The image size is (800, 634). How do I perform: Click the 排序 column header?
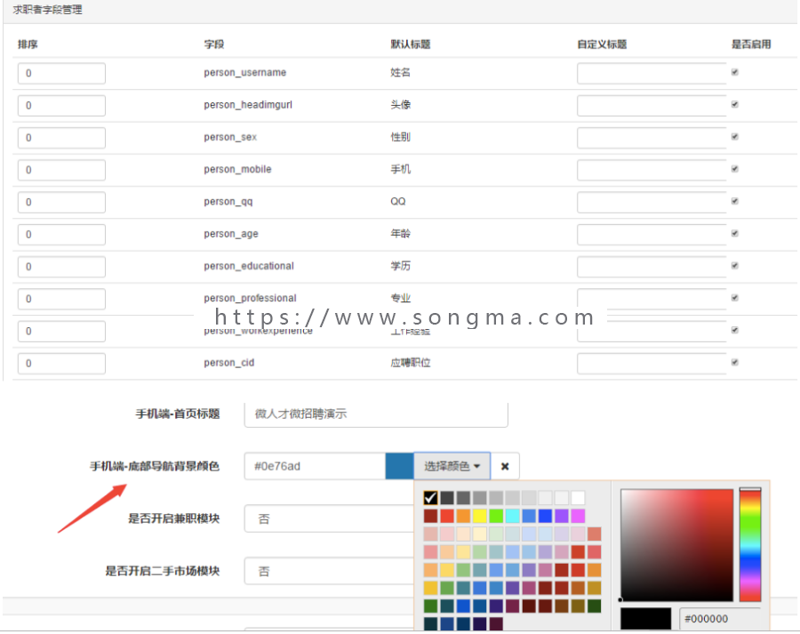[x=28, y=44]
